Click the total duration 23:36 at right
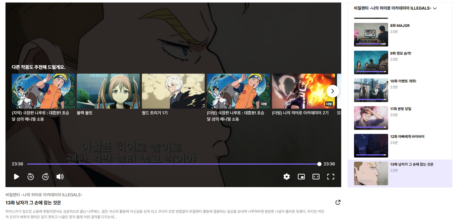Image resolution: width=455 pixels, height=220 pixels. [329, 164]
